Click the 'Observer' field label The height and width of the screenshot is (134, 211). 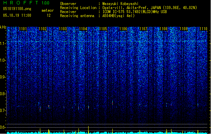tap(68, 4)
